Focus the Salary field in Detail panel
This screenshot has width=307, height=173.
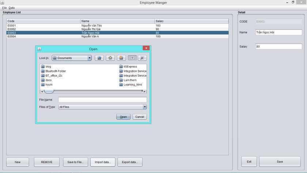278,47
